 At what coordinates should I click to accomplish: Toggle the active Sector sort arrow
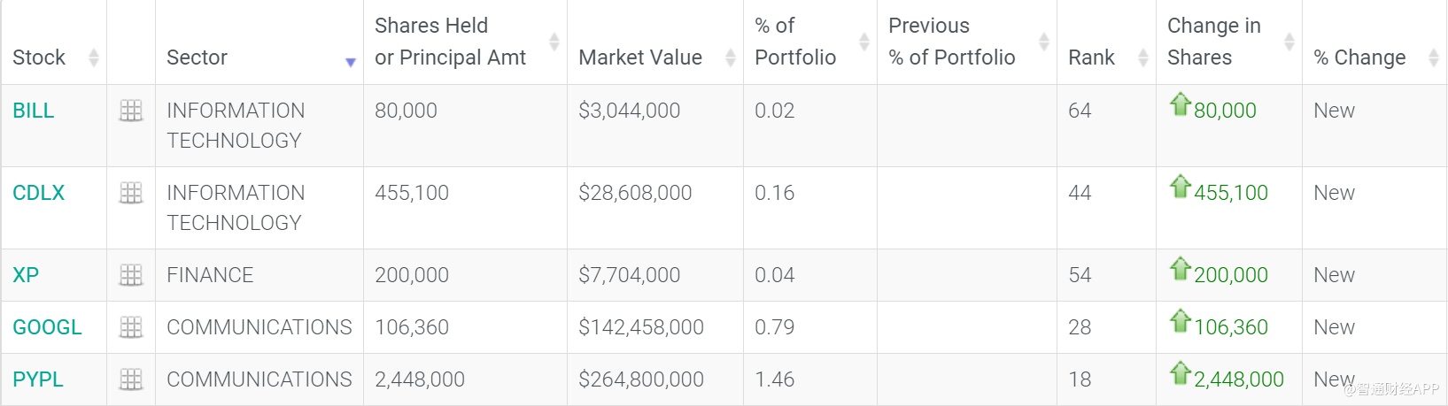351,62
